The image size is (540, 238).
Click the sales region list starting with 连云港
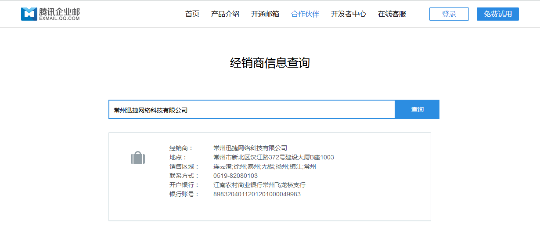click(265, 166)
